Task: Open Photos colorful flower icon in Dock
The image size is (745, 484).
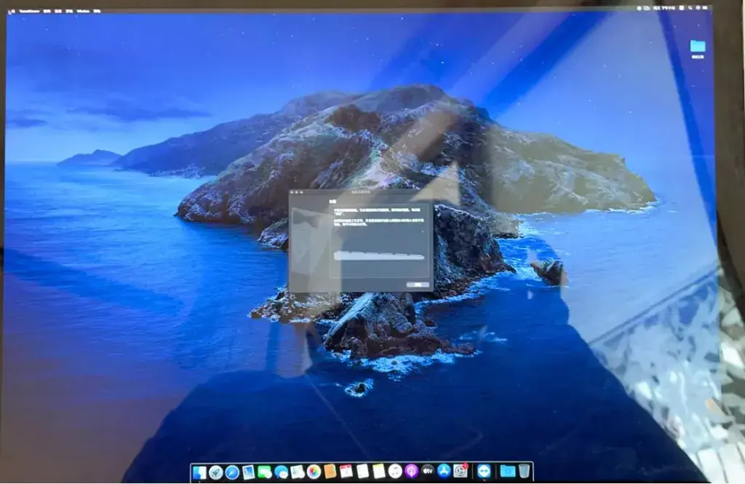Action: coord(314,472)
